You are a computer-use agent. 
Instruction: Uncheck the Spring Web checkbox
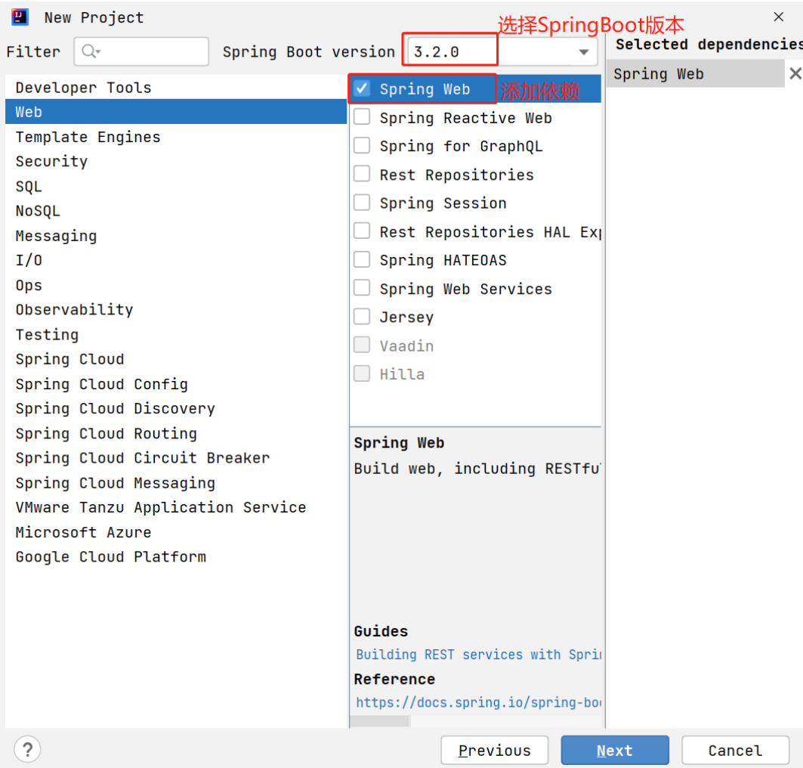click(x=362, y=88)
